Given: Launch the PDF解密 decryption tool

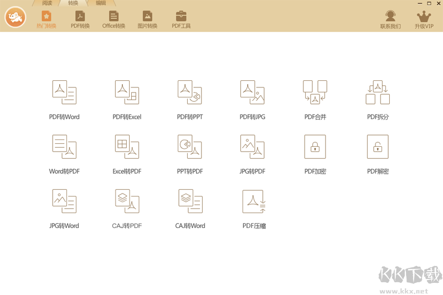Looking at the screenshot, I should pyautogui.click(x=378, y=147).
